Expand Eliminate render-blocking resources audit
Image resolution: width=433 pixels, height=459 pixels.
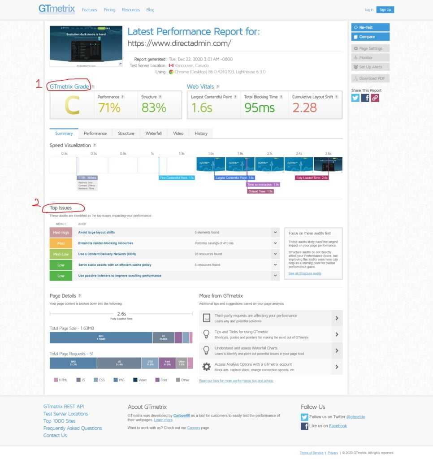point(275,243)
